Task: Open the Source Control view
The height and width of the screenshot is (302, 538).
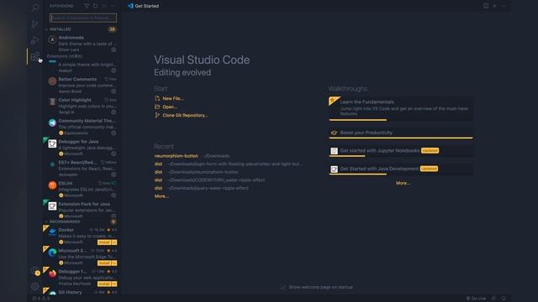Action: [x=34, y=24]
